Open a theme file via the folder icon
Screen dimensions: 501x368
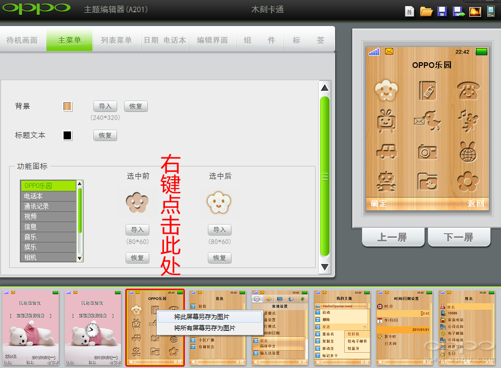[x=426, y=12]
